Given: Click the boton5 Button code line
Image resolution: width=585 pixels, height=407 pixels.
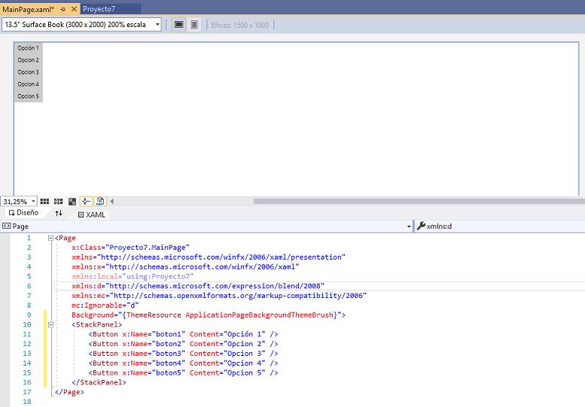Looking at the screenshot, I should point(183,372).
